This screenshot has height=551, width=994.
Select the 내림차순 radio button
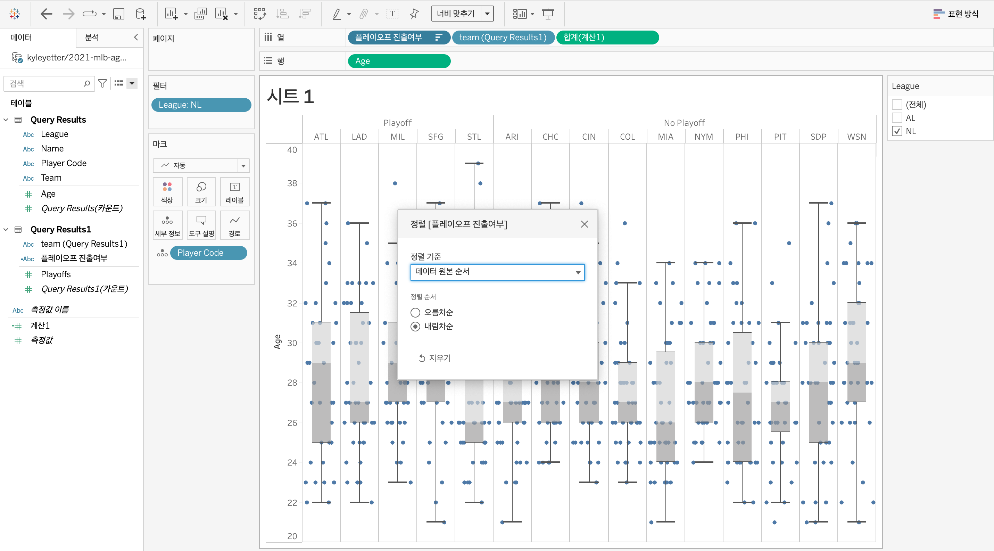coord(415,327)
